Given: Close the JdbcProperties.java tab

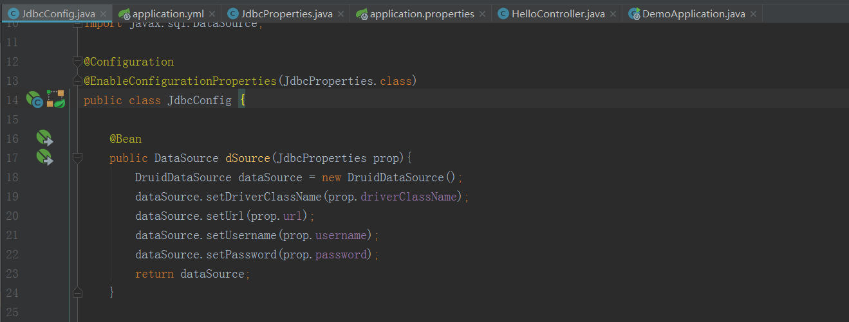Looking at the screenshot, I should click(x=341, y=14).
